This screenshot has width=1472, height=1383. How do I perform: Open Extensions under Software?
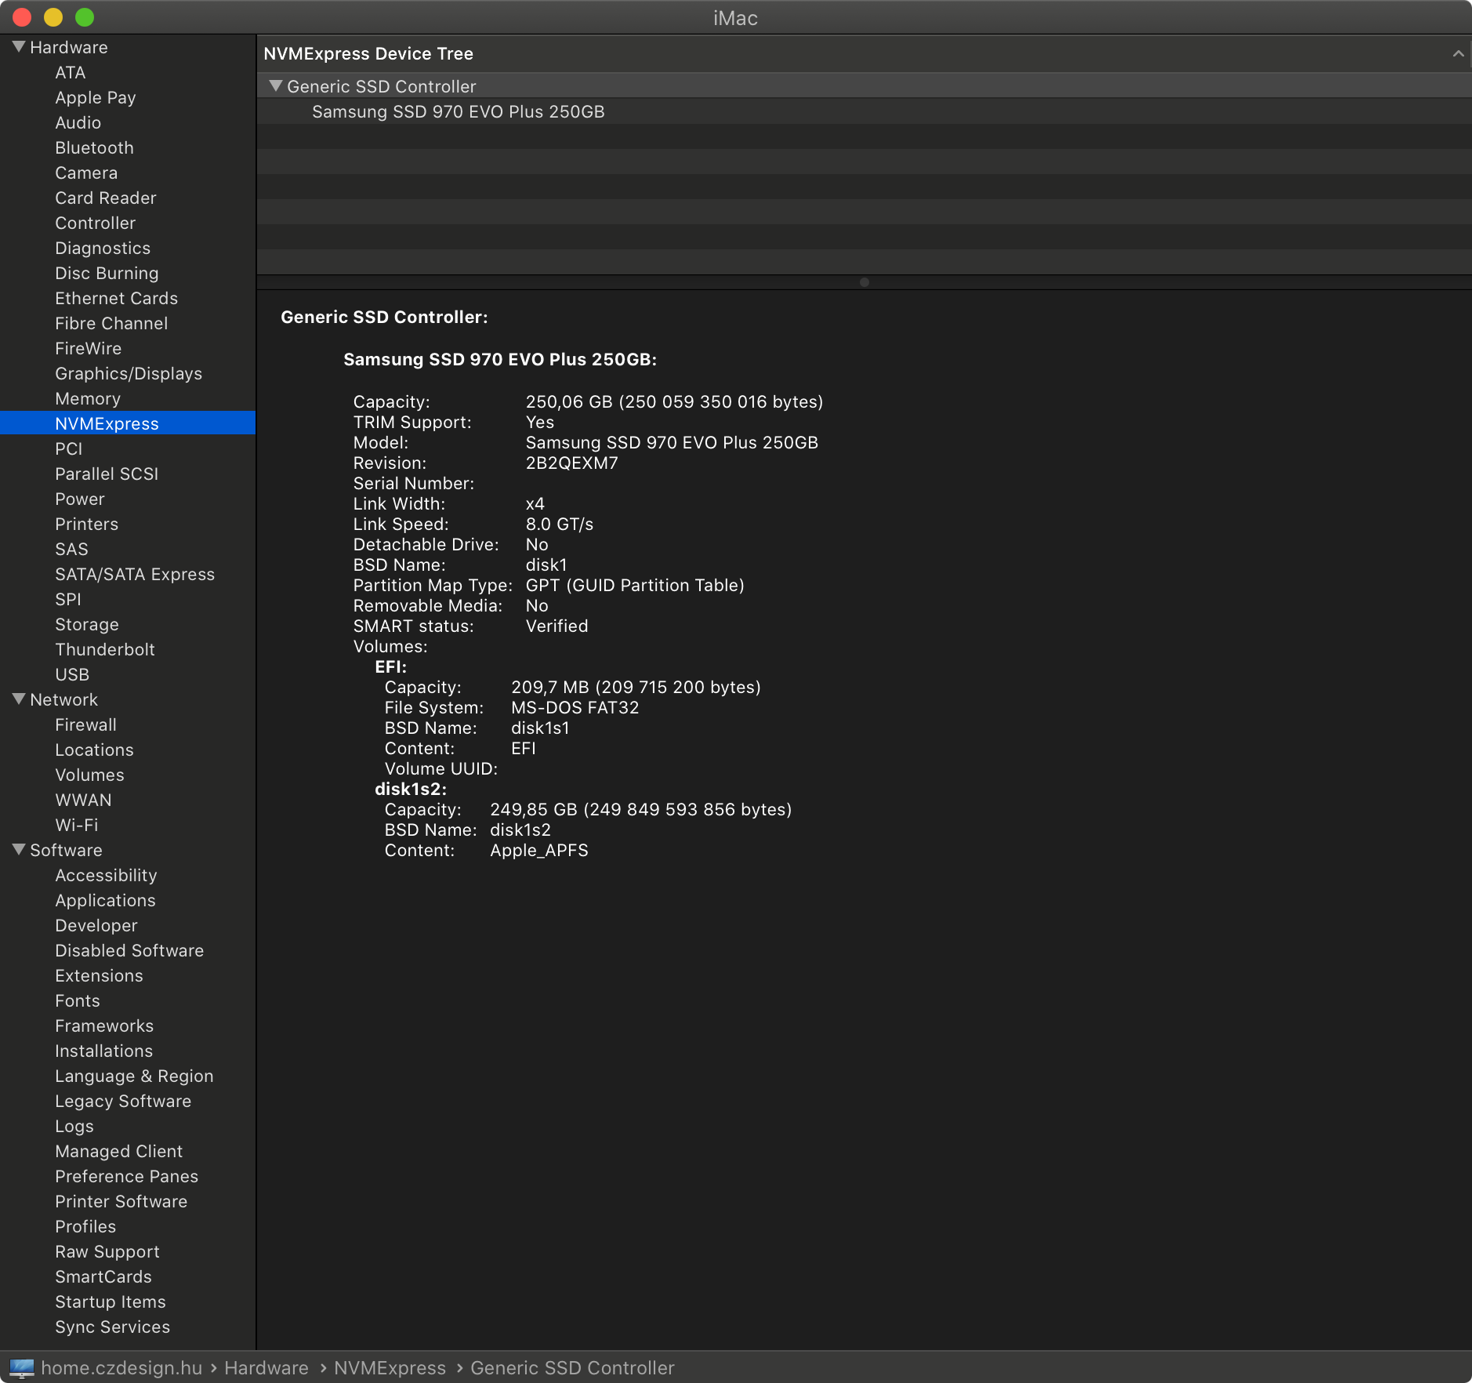click(100, 975)
